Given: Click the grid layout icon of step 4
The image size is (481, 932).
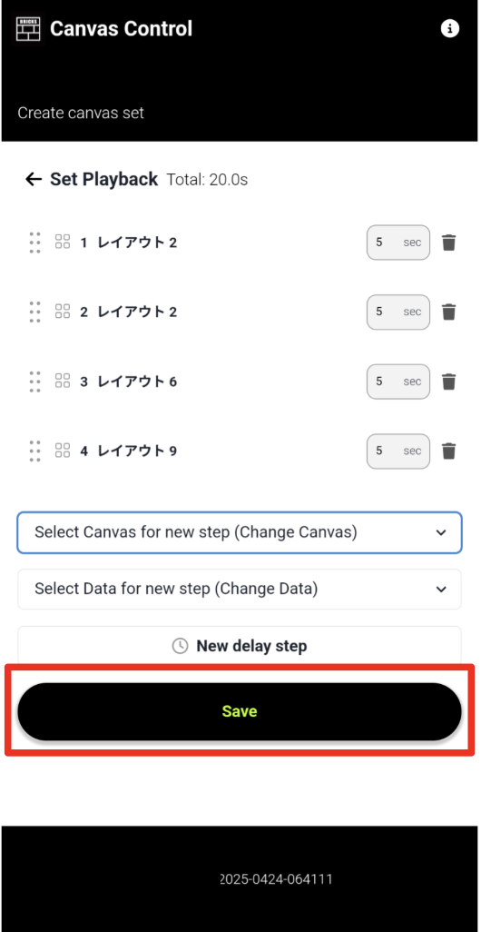Looking at the screenshot, I should (x=63, y=450).
